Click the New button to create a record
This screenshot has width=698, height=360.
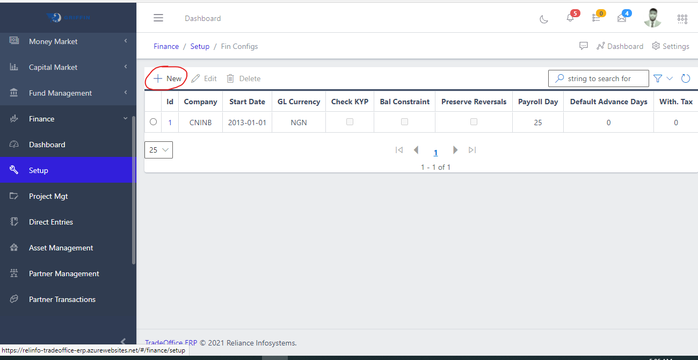(166, 78)
